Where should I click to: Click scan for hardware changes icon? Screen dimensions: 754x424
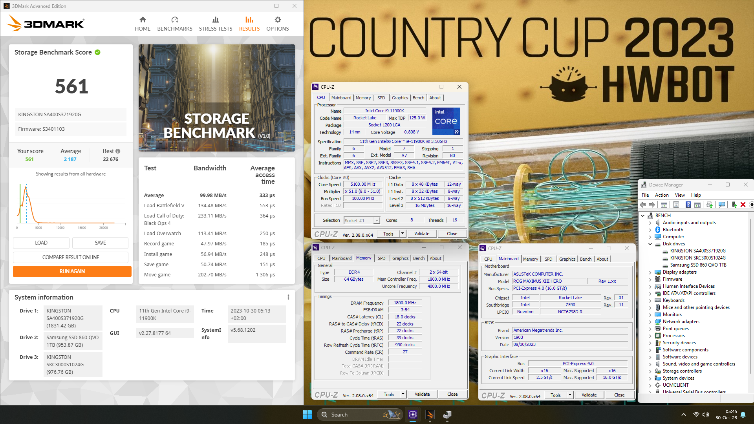coord(722,205)
